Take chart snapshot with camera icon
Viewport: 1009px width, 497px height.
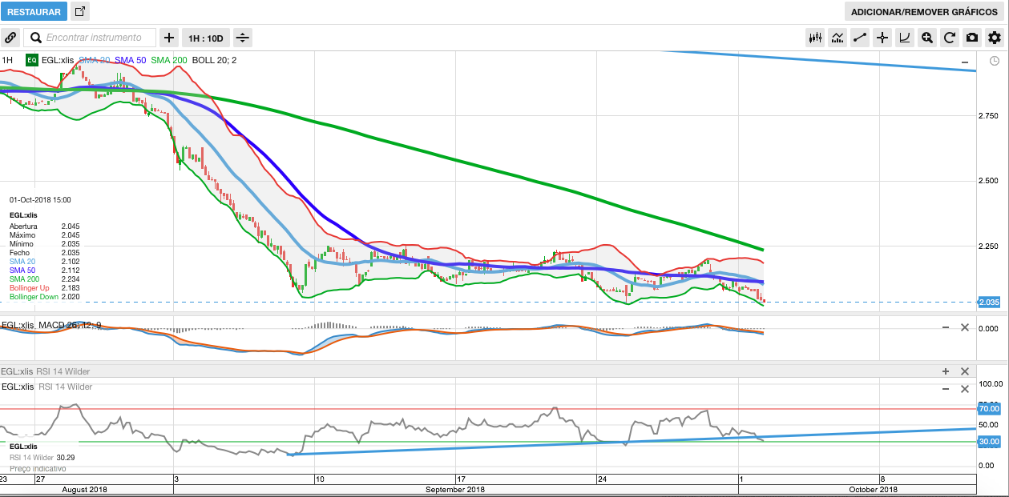[972, 38]
